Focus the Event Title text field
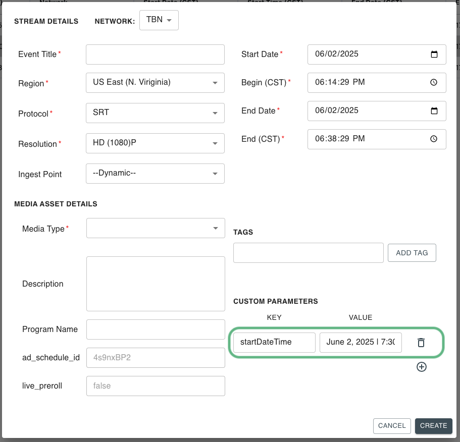460x442 pixels. click(155, 54)
